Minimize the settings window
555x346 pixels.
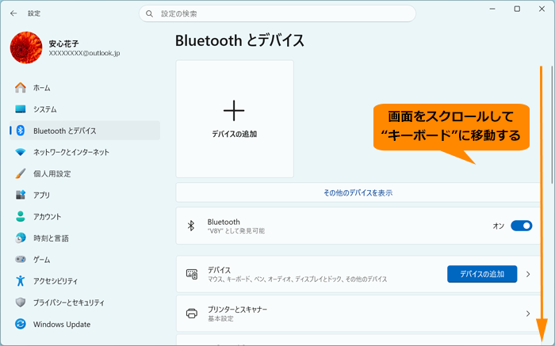492,9
